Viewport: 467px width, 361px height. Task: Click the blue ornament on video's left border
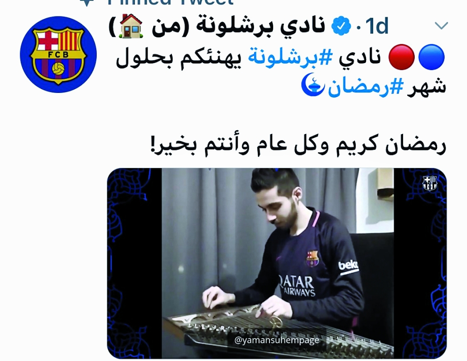[x=134, y=263]
